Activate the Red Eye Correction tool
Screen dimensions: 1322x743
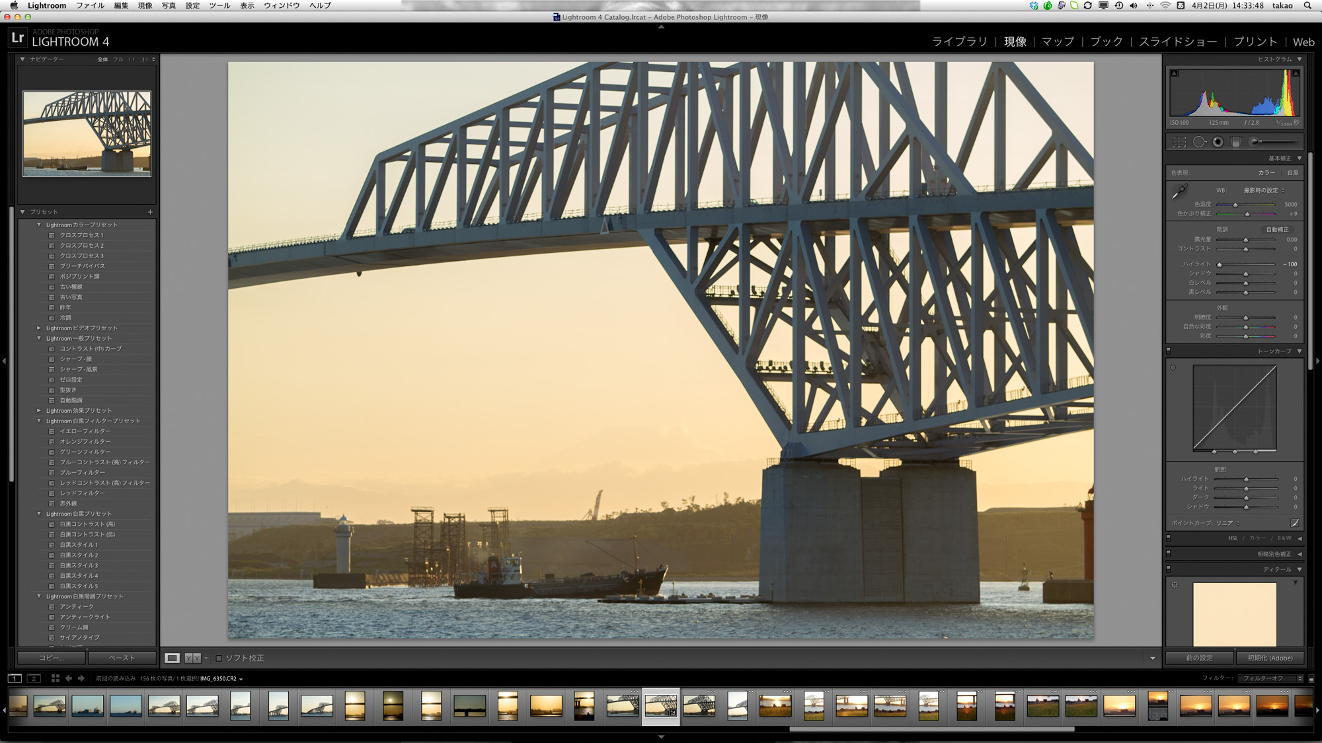pyautogui.click(x=1218, y=141)
